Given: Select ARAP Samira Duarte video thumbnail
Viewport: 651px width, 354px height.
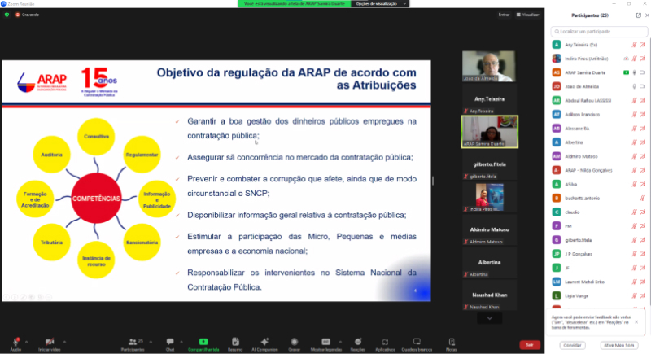Looking at the screenshot, I should click(490, 132).
